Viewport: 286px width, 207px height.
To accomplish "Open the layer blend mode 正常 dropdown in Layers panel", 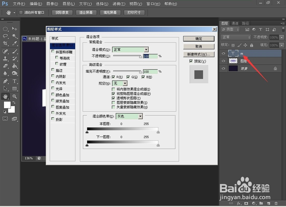I will (x=236, y=37).
